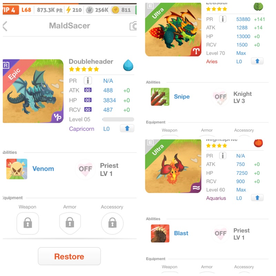
Task: Tap the energy counter showing 210
Action: (x=74, y=10)
